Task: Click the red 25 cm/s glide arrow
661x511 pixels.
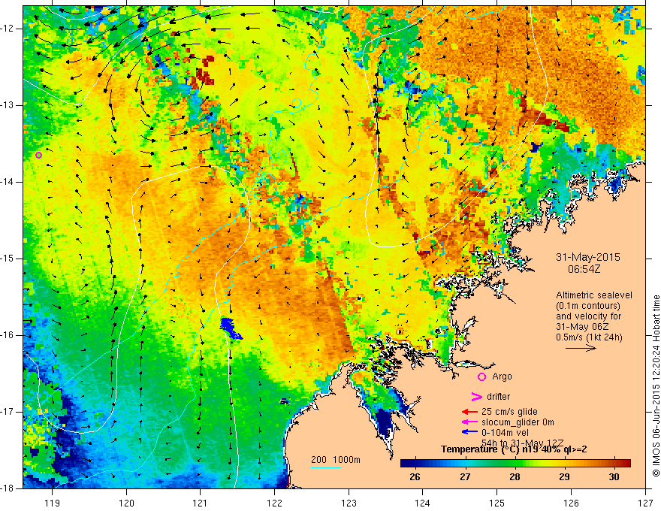Action: tap(469, 412)
